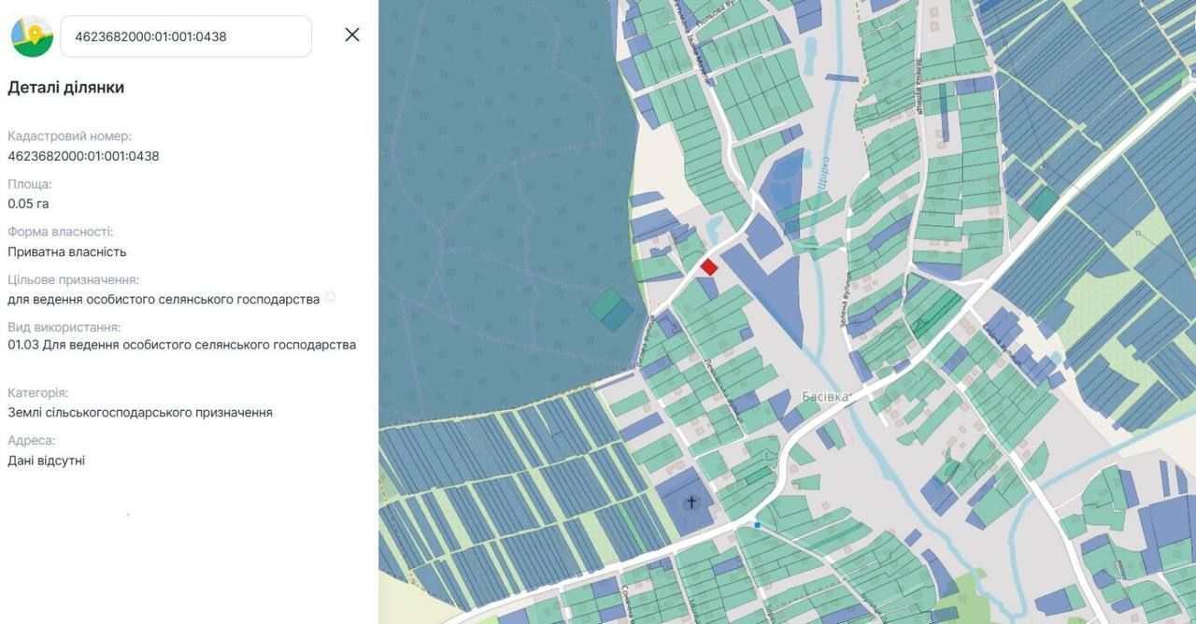Select the red highlighted parcel on map
The width and height of the screenshot is (1196, 624).
(709, 267)
